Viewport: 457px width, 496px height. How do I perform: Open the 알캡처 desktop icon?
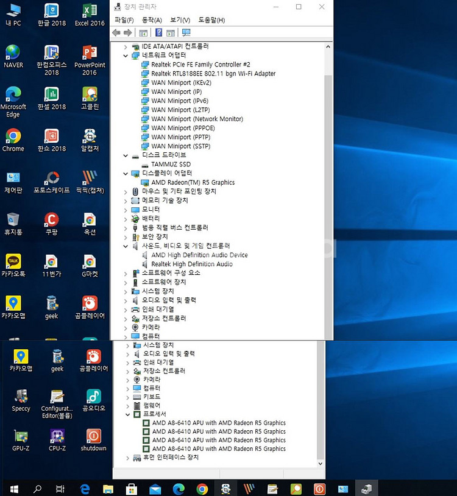(x=90, y=140)
